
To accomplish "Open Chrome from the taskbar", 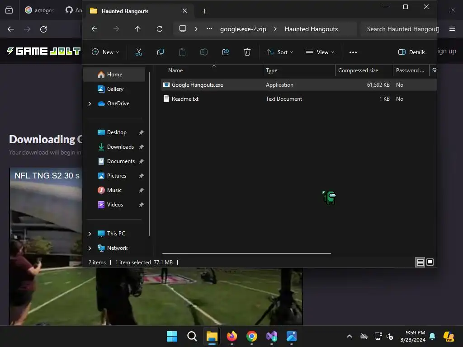I will [x=251, y=336].
